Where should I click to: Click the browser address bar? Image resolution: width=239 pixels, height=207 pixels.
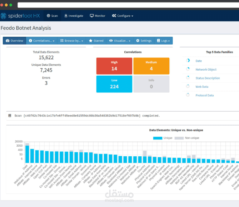coord(128,5)
